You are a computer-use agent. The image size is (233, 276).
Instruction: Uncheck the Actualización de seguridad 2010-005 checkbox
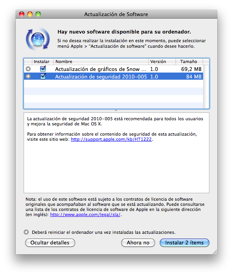[43, 76]
